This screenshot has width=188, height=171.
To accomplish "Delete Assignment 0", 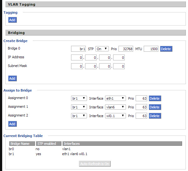I will pyautogui.click(x=155, y=98).
